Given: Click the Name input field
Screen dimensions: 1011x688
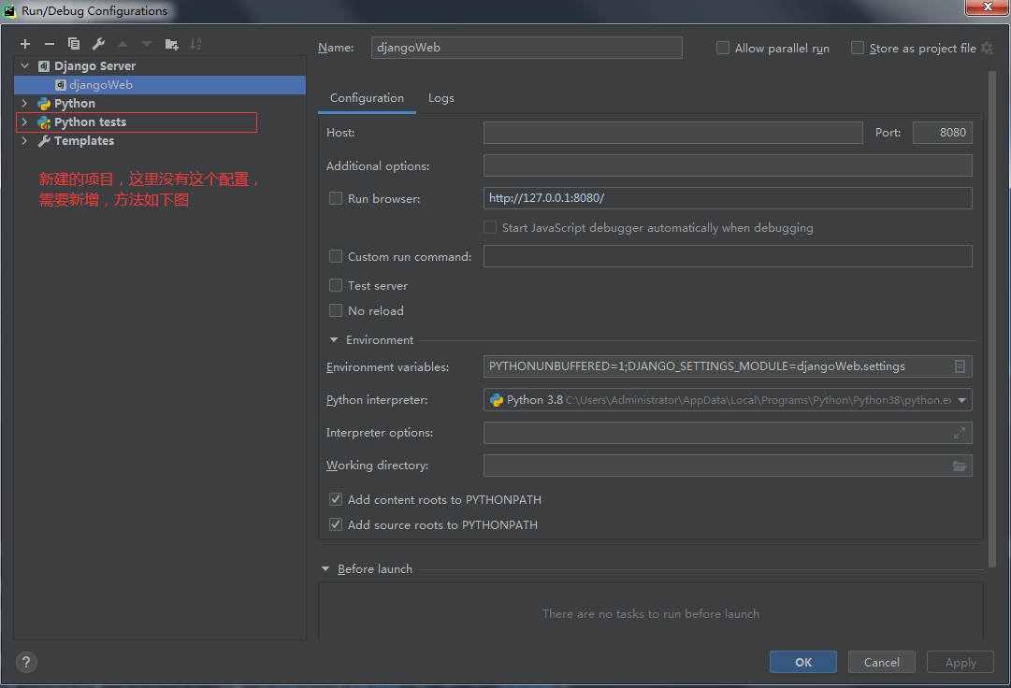Looking at the screenshot, I should click(527, 48).
